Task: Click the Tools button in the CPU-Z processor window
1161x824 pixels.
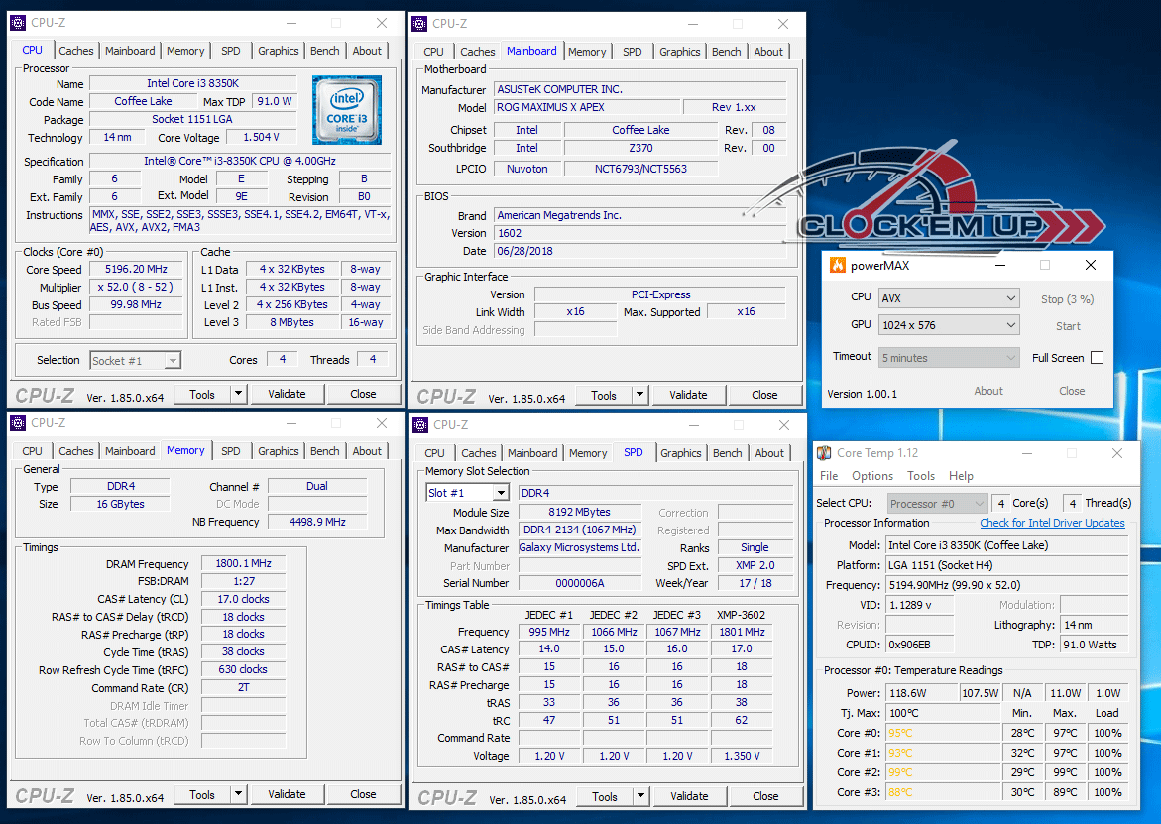Action: [202, 394]
